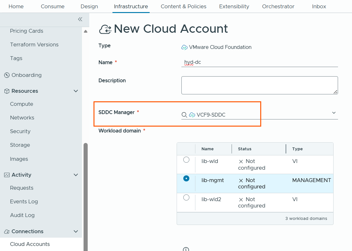Collapse the left sidebar with double-chevron icon
This screenshot has width=352, height=251.
tap(80, 19)
